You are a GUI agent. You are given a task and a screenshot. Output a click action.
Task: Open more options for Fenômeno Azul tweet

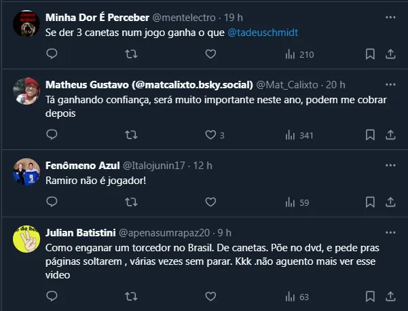[x=390, y=164]
